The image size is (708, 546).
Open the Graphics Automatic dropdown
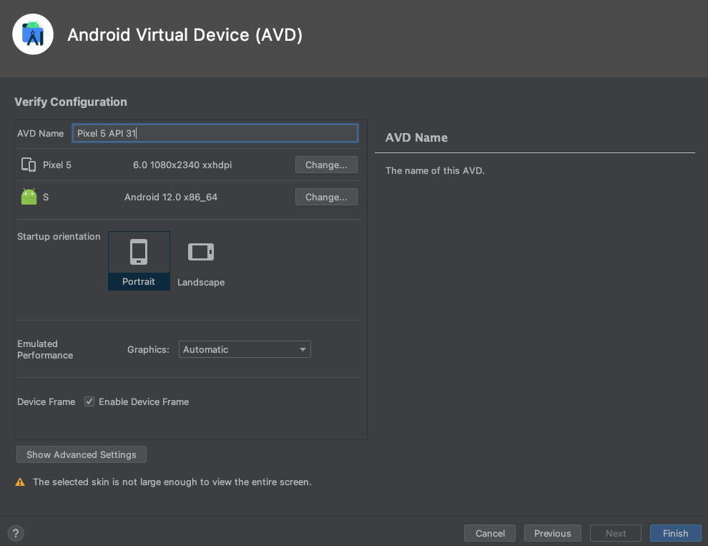point(245,349)
